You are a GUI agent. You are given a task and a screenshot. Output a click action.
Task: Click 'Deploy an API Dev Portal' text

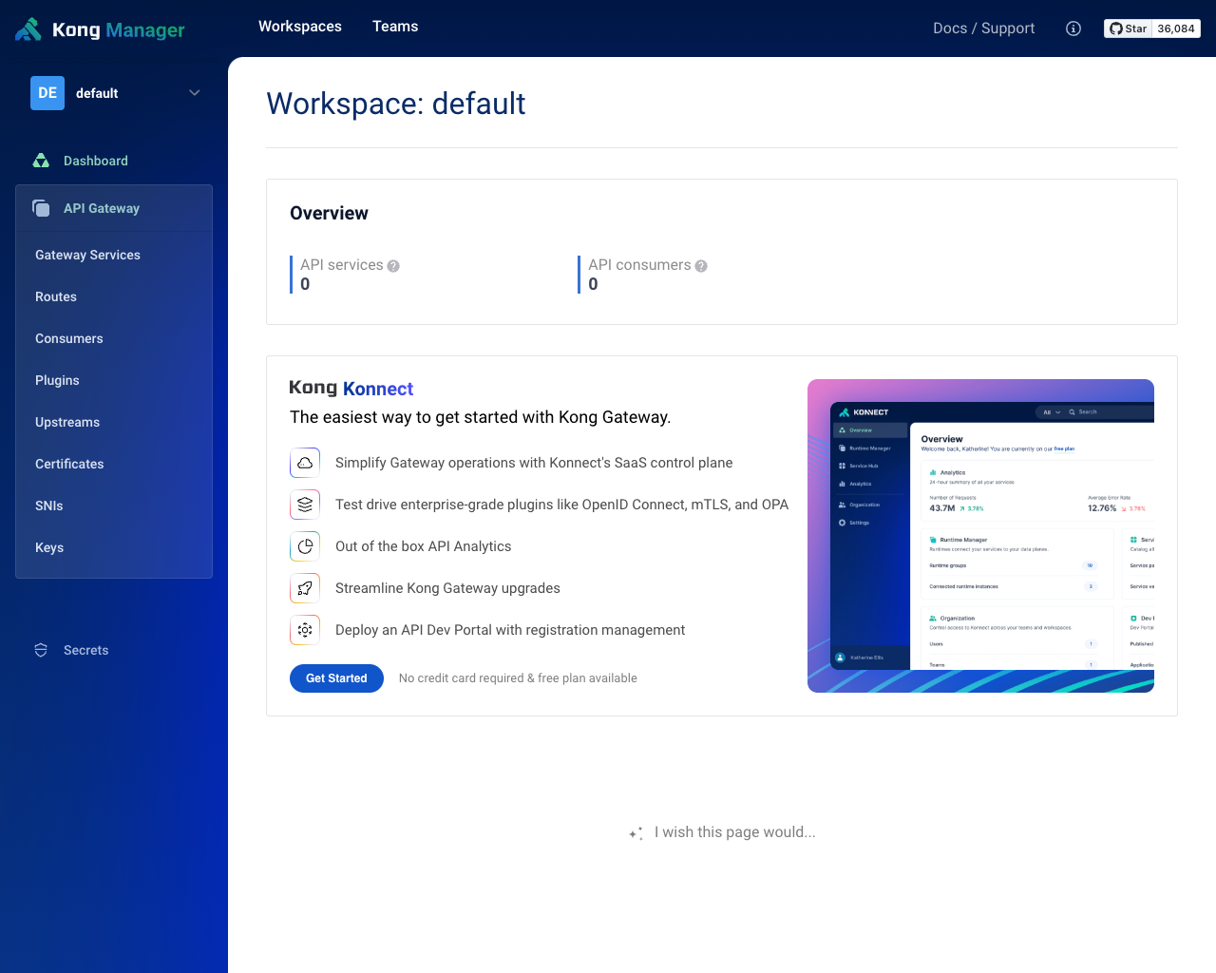point(510,630)
